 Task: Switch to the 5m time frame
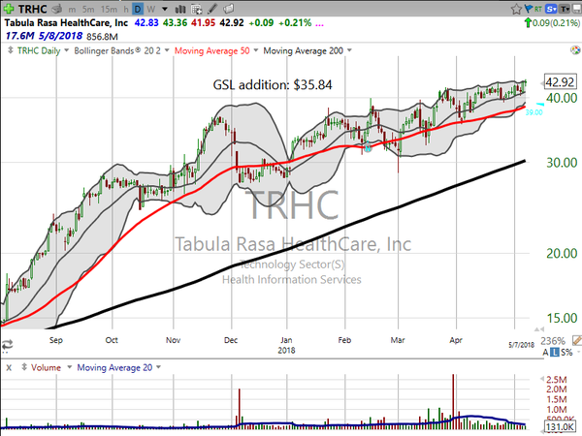point(88,10)
